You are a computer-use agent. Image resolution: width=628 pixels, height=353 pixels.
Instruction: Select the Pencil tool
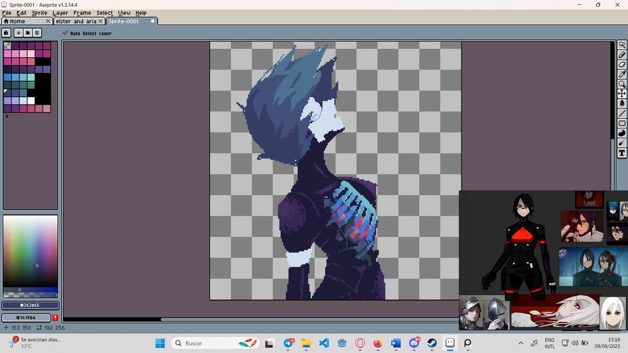[x=622, y=55]
